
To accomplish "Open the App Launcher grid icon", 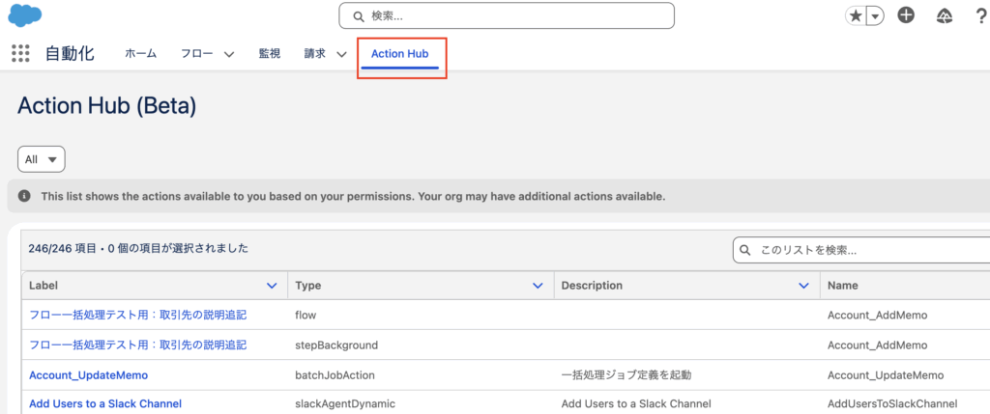I will point(20,54).
